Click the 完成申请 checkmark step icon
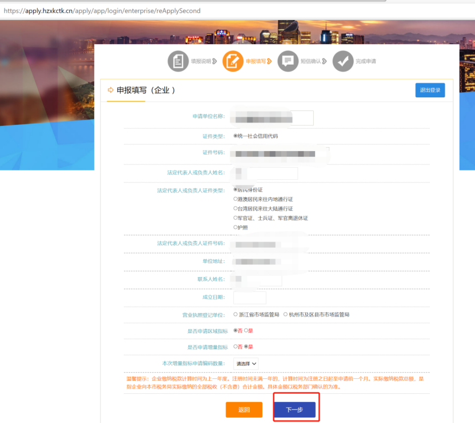475x423 pixels. [343, 61]
